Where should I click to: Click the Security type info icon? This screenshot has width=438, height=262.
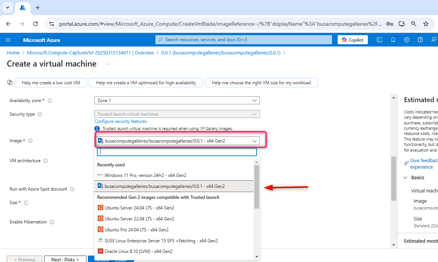click(x=40, y=114)
